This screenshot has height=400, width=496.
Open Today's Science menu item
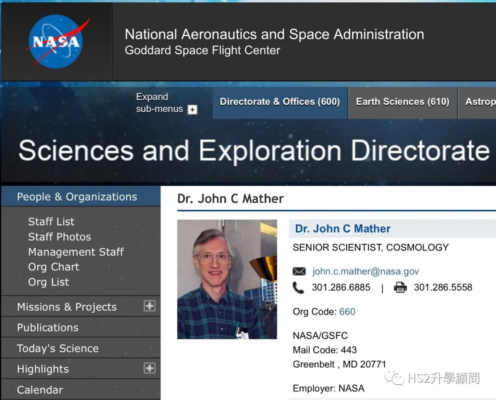point(58,349)
